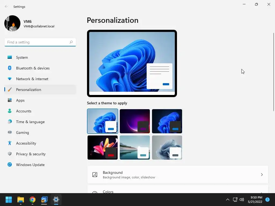Open Accounts settings page

(x=40, y=111)
